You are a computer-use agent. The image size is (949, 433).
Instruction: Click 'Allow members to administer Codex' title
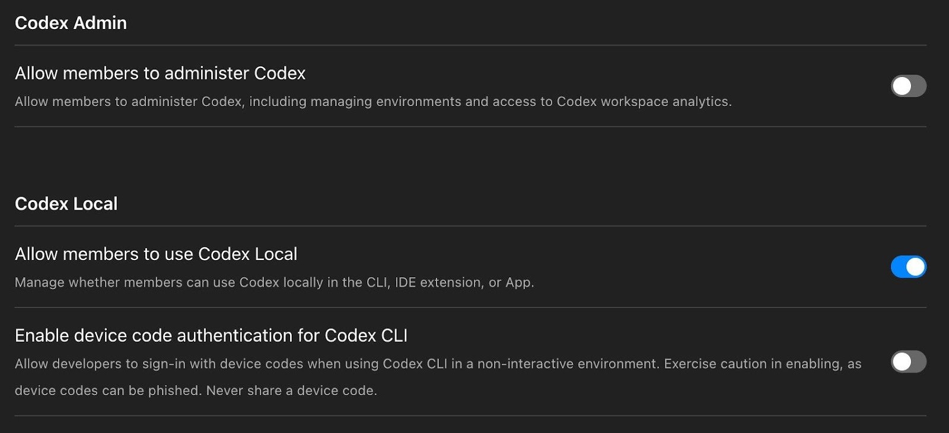pyautogui.click(x=160, y=73)
